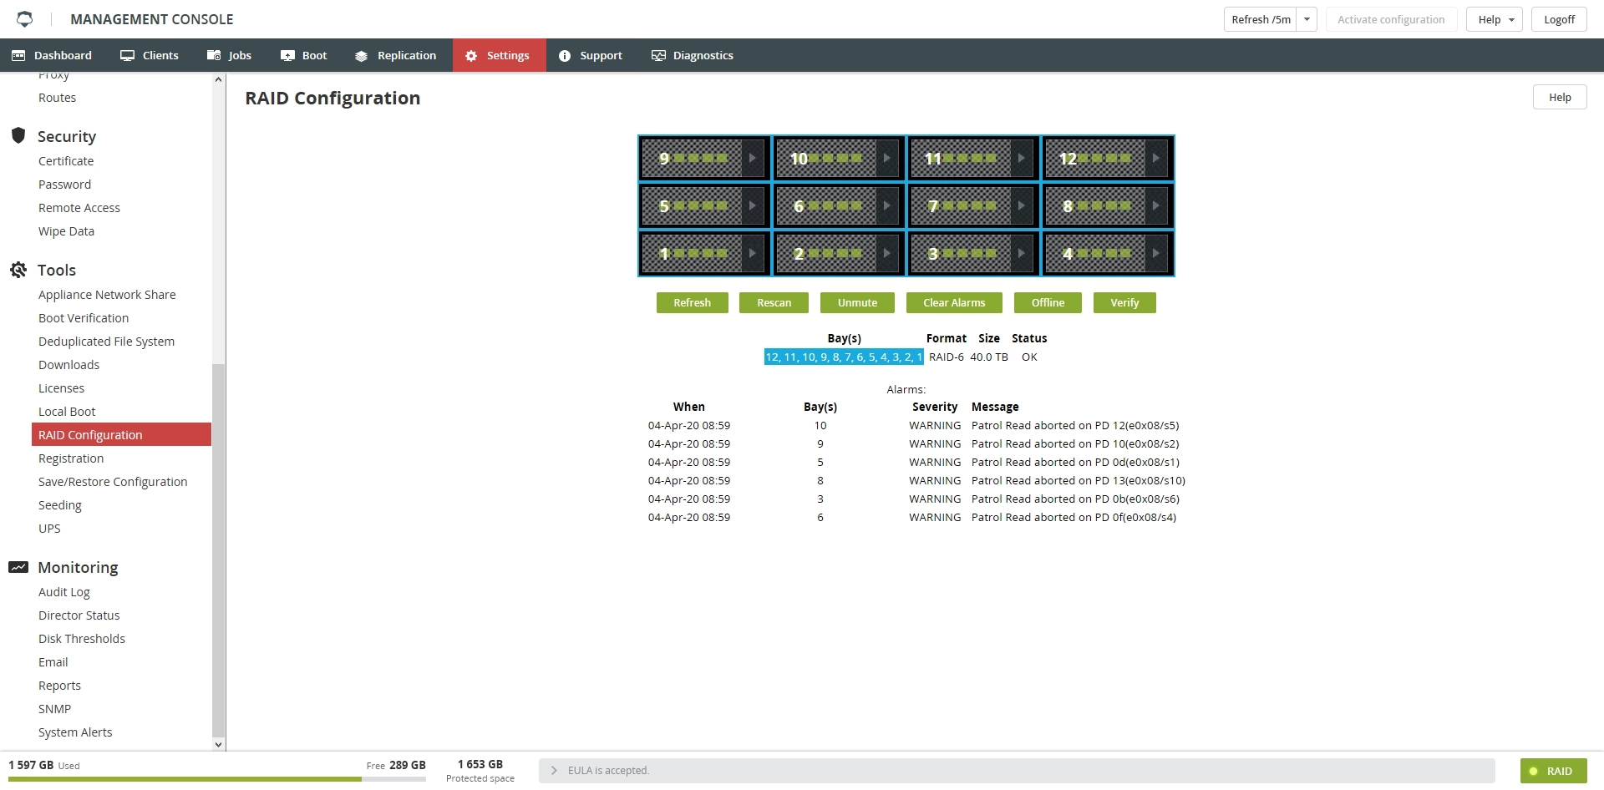Screen dimensions: 1604x790
Task: Click the sidebar scroll up arrow
Action: point(219,79)
